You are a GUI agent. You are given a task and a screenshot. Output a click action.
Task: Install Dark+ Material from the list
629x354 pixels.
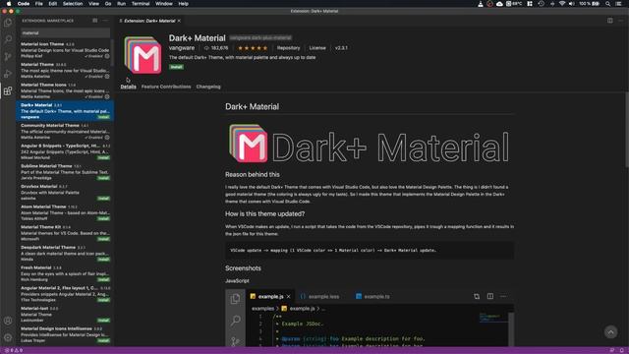103,117
